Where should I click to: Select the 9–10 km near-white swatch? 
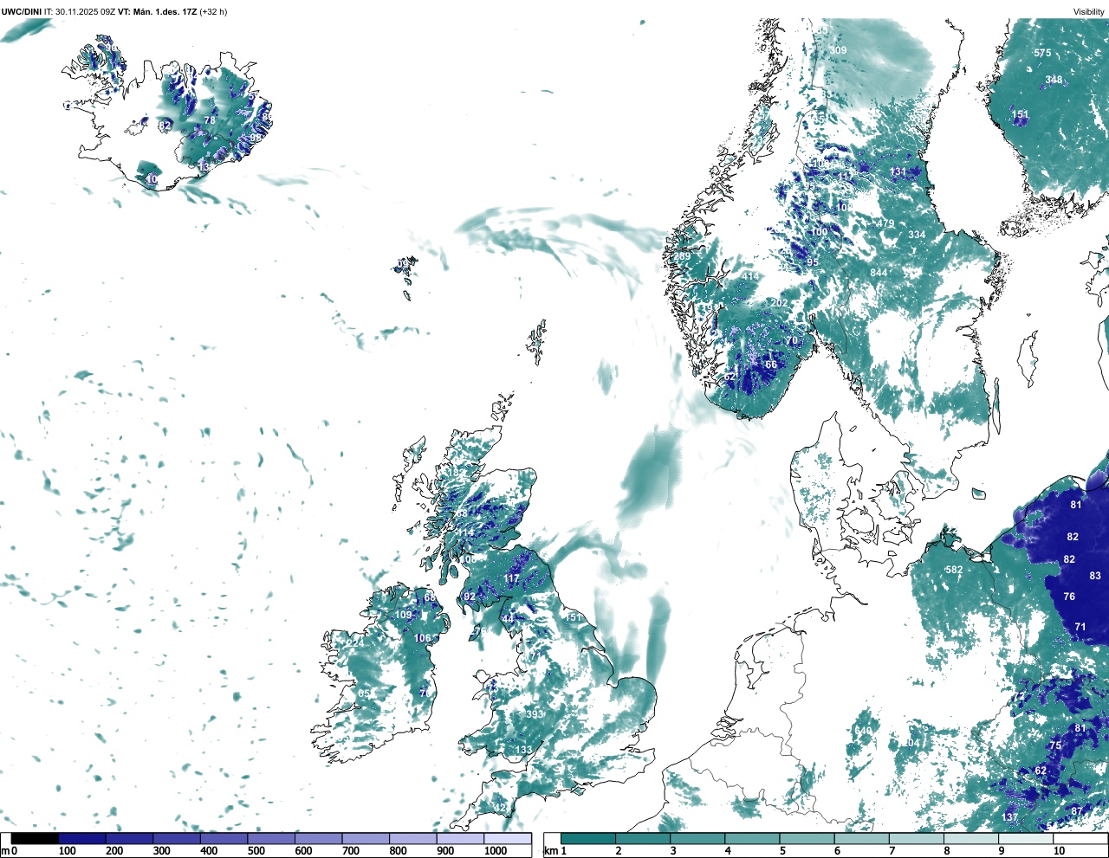click(1026, 839)
